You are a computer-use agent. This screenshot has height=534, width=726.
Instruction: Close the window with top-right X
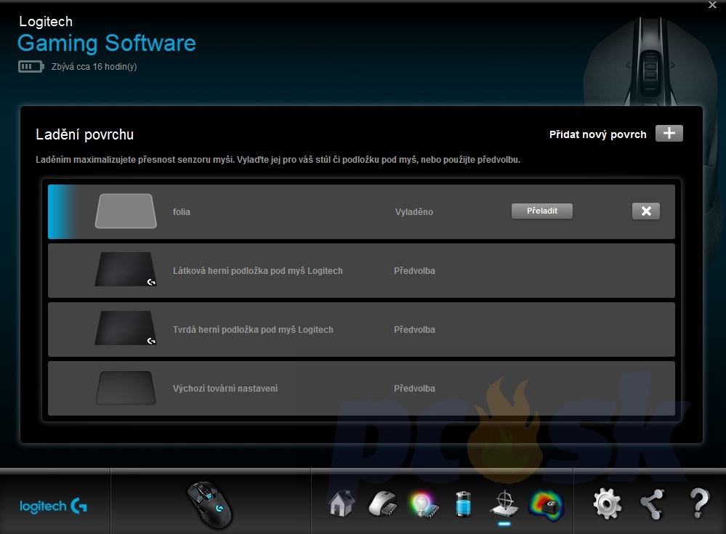point(712,4)
